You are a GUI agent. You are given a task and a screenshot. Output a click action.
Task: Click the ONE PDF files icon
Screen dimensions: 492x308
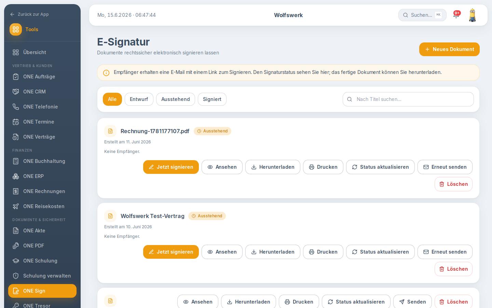tap(16, 246)
